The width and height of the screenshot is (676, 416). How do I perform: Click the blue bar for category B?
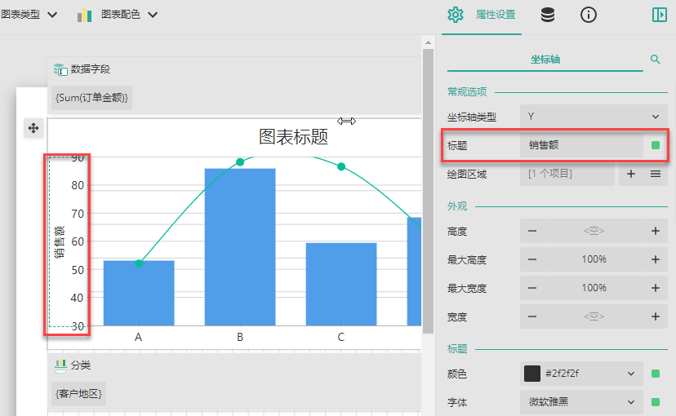coord(240,247)
